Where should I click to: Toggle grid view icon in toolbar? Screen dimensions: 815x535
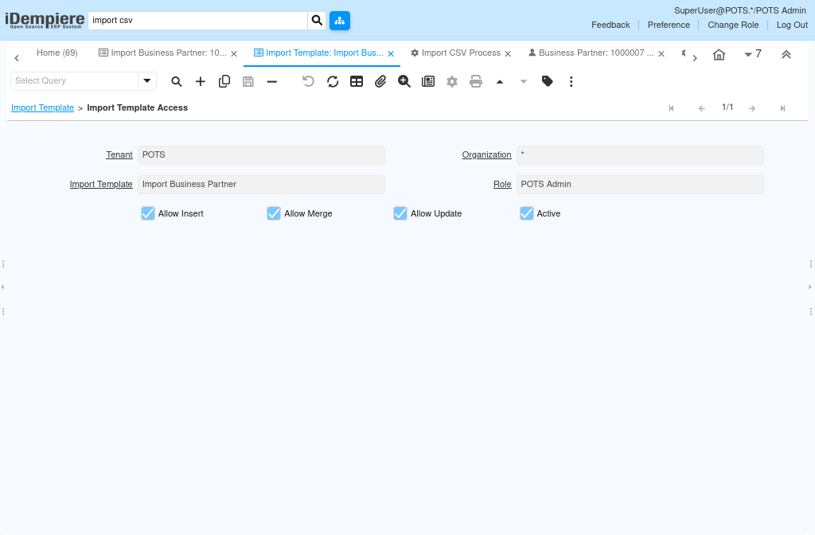point(357,82)
